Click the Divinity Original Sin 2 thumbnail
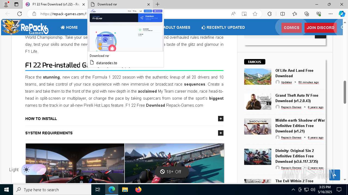The width and height of the screenshot is (348, 195). click(x=258, y=157)
